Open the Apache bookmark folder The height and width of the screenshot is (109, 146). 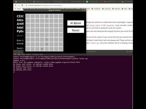[116, 9]
